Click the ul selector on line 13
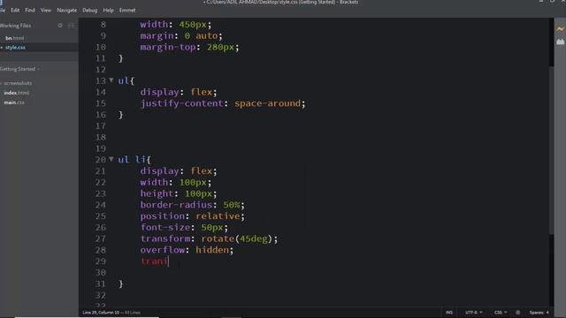566x318 pixels. point(124,80)
